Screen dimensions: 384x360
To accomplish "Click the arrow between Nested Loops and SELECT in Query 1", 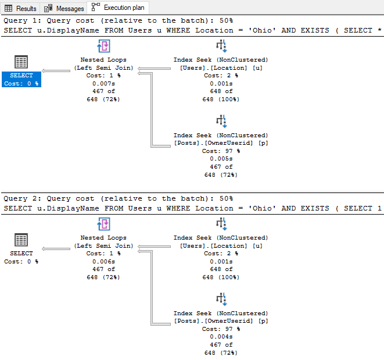I will point(60,71).
